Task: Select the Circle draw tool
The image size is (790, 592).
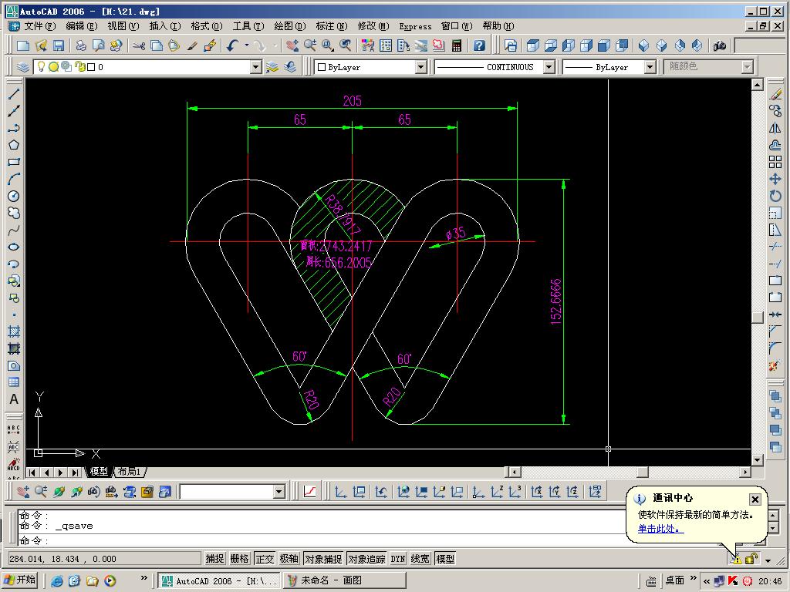Action: [14, 196]
